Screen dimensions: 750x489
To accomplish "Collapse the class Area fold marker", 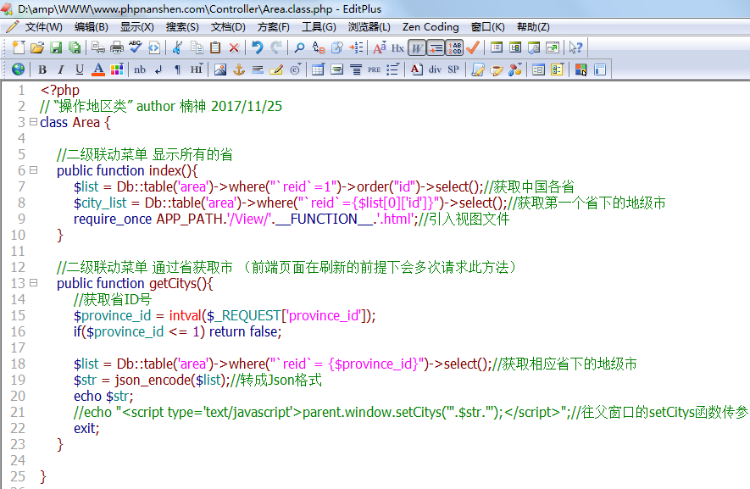I will coord(33,122).
